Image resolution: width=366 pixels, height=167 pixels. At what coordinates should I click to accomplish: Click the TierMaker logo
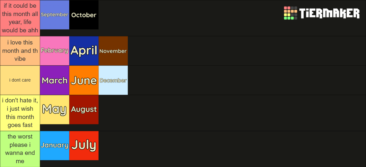point(322,13)
